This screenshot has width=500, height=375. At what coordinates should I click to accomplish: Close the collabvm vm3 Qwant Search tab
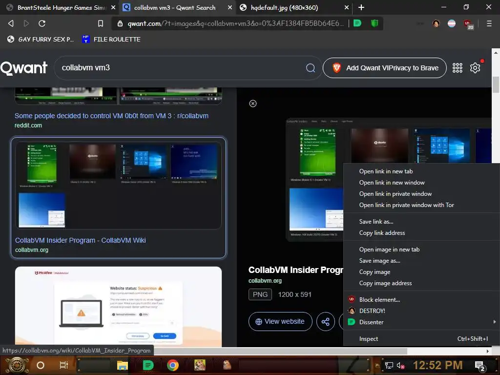click(x=230, y=7)
